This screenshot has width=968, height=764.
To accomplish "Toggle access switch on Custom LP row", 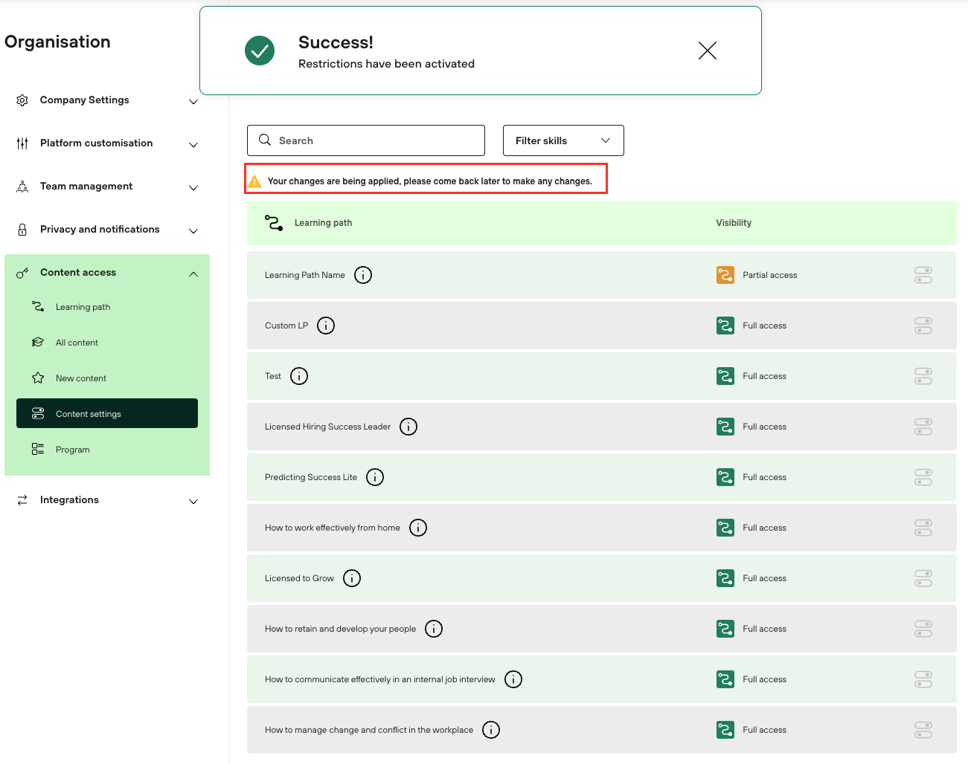I will tap(923, 326).
